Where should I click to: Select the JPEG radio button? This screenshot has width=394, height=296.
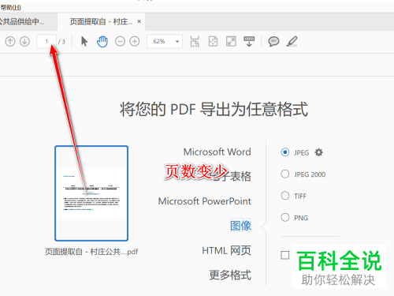click(285, 152)
